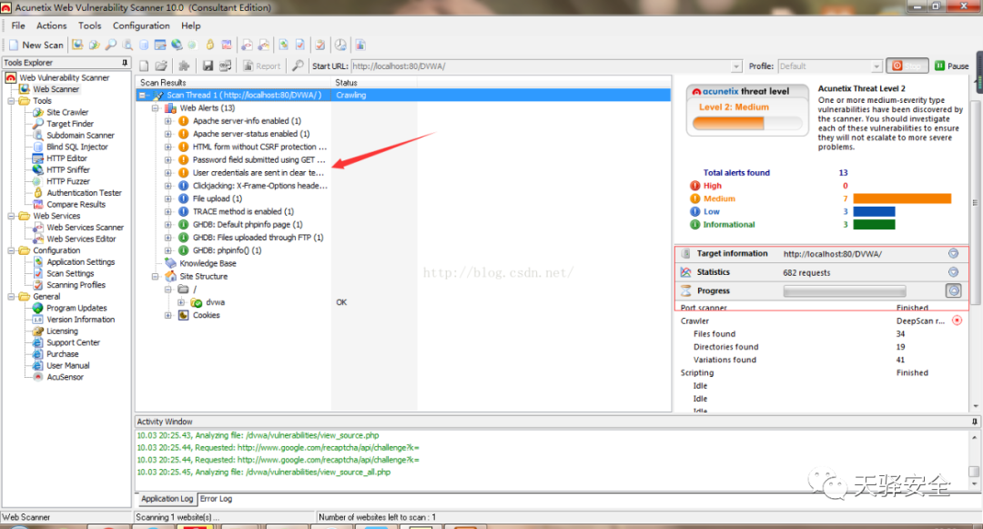This screenshot has height=529, width=983.
Task: Save scan results with the floppy disk icon
Action: click(x=208, y=66)
